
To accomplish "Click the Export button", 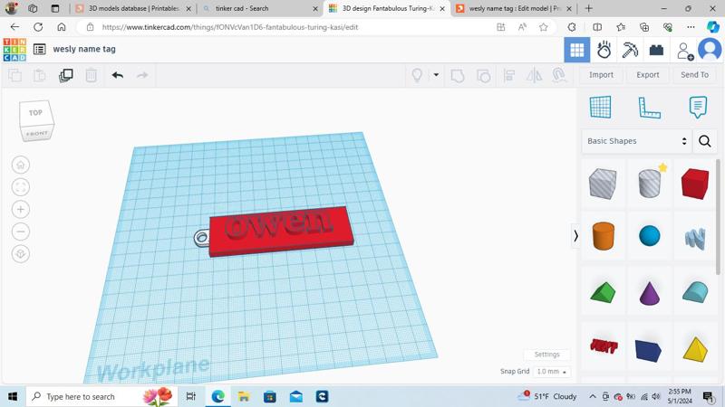I will pyautogui.click(x=648, y=75).
